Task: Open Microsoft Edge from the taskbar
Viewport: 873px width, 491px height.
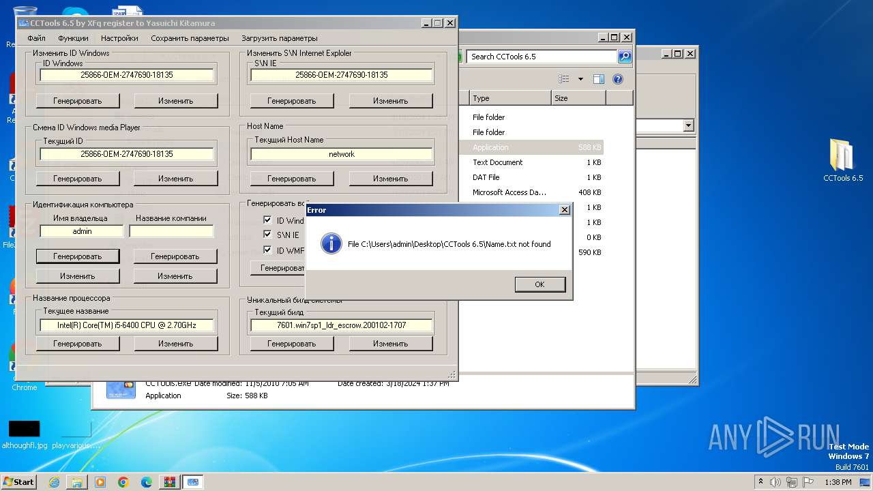Action: (147, 482)
